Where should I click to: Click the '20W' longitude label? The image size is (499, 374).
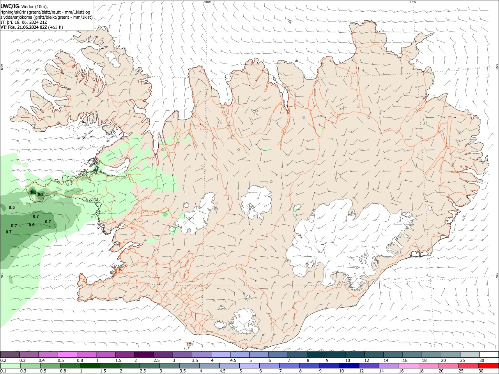tap(207, 2)
